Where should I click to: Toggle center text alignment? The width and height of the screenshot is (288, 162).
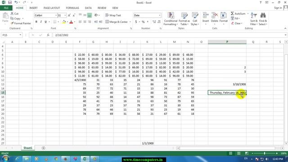[x=85, y=22]
